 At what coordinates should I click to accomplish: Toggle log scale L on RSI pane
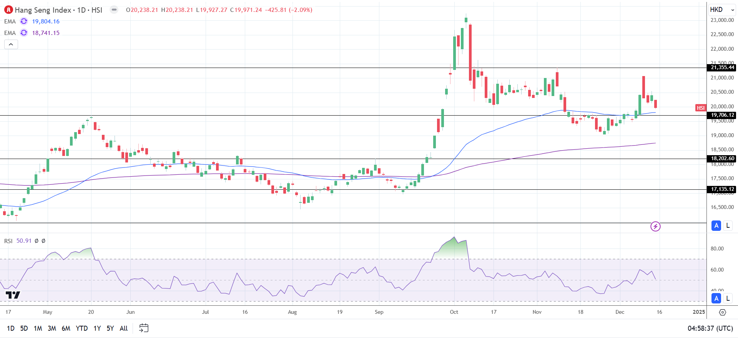point(728,298)
